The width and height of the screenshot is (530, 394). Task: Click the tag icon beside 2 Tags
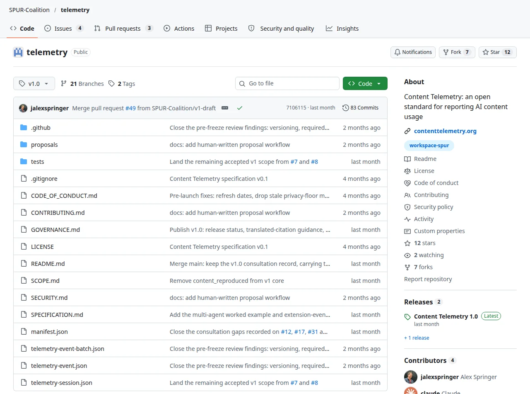tap(111, 84)
